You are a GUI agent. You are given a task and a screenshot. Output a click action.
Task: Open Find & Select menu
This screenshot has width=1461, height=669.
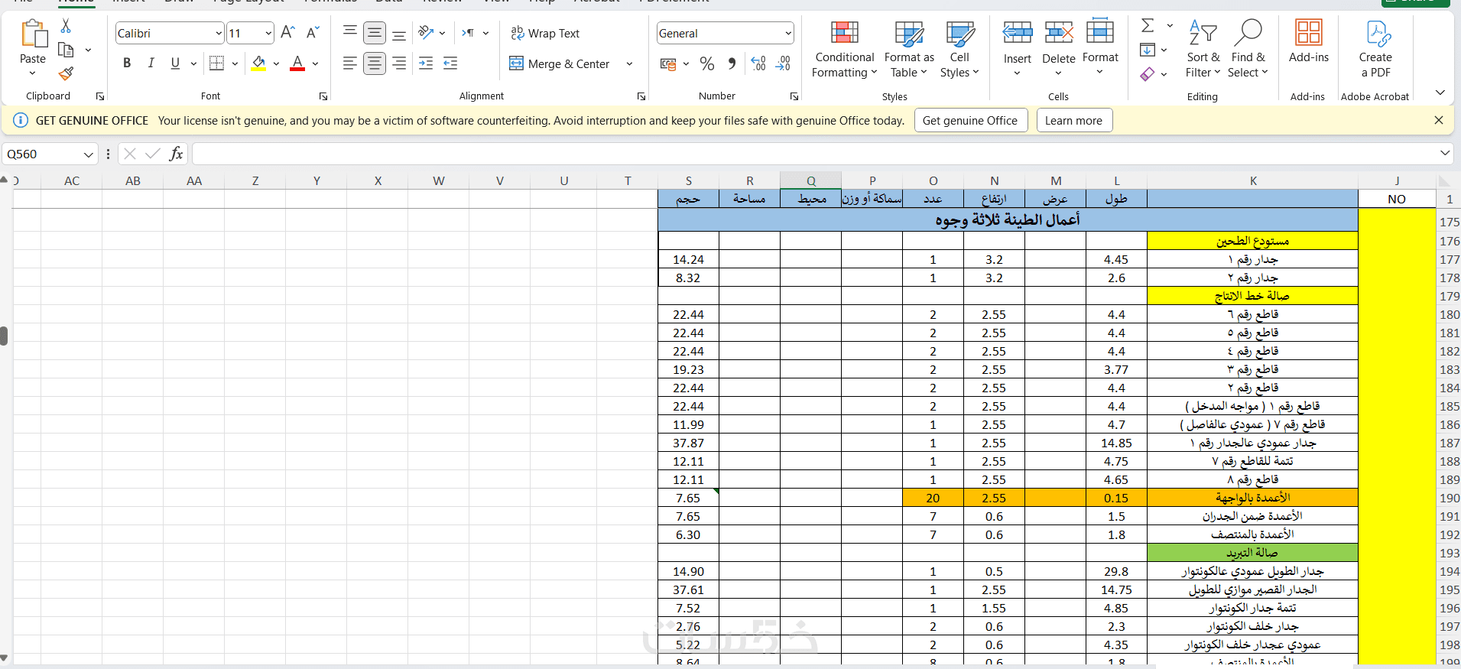pyautogui.click(x=1248, y=50)
